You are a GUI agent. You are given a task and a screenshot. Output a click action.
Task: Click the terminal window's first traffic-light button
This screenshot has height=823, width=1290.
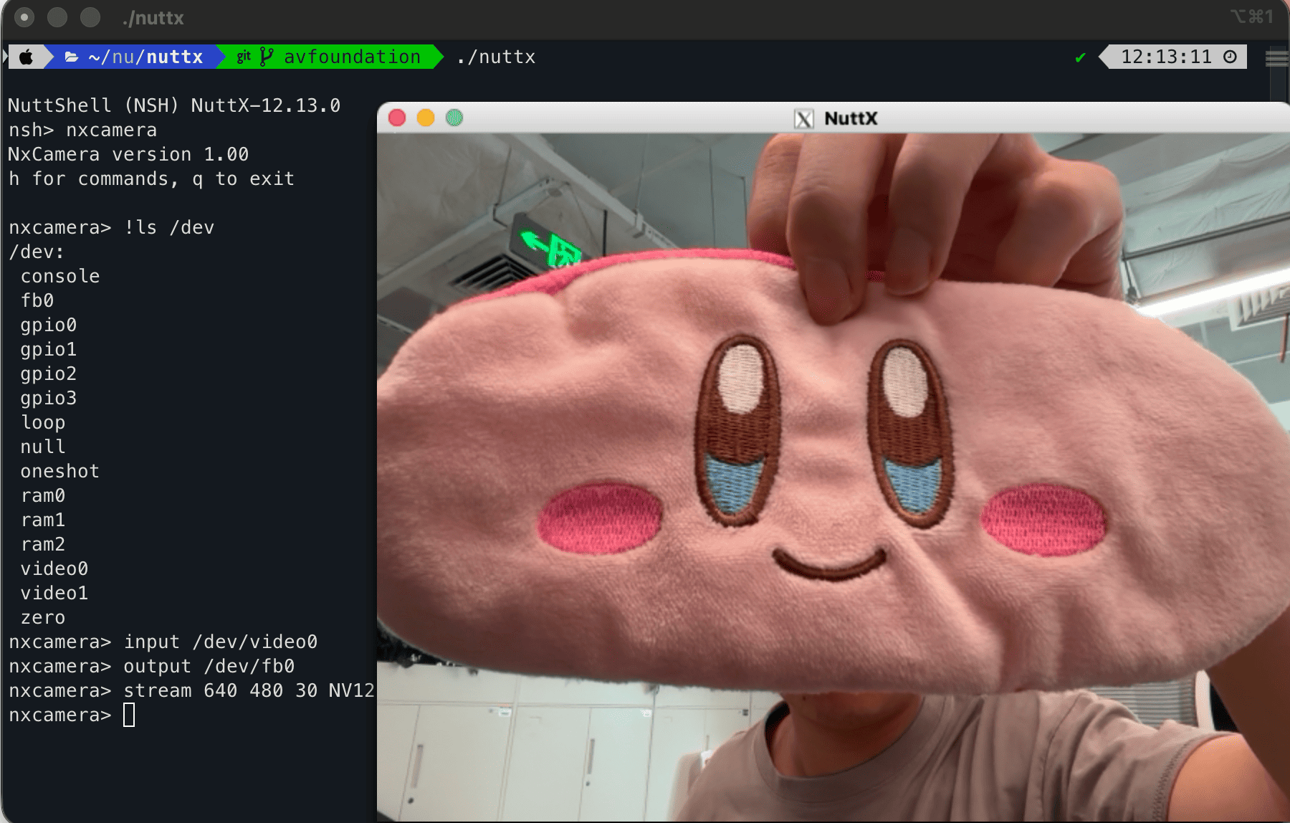pyautogui.click(x=24, y=17)
